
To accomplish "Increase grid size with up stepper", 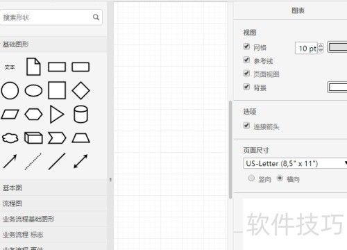I will point(321,46).
